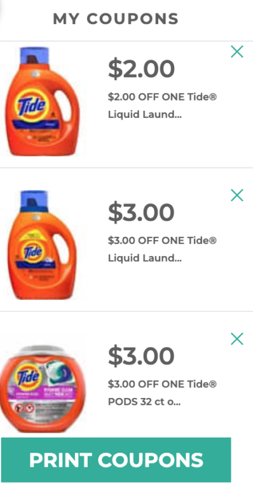Click the PRINT COUPONS button
Screen dimensions: 253x489
click(x=116, y=460)
